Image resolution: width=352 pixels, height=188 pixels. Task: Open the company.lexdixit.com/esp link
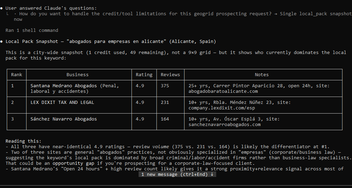[x=222, y=108]
